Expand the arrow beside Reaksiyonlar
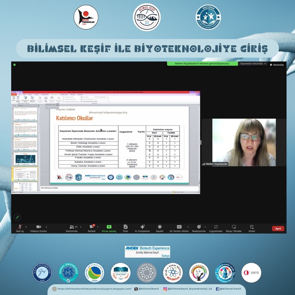This screenshot has width=295, height=295. tap(205, 227)
